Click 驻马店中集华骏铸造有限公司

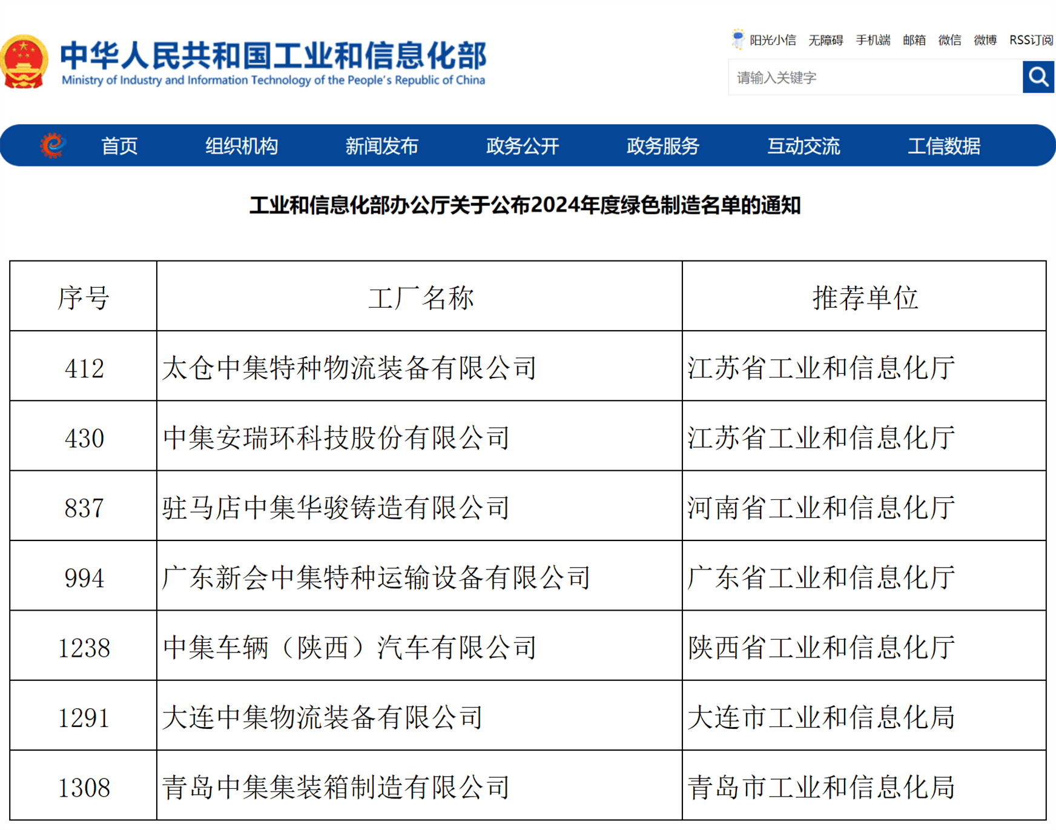point(336,508)
